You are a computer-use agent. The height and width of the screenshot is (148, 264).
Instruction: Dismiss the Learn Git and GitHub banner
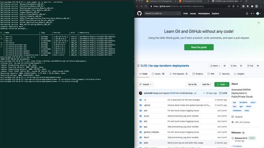pyautogui.click(x=259, y=23)
